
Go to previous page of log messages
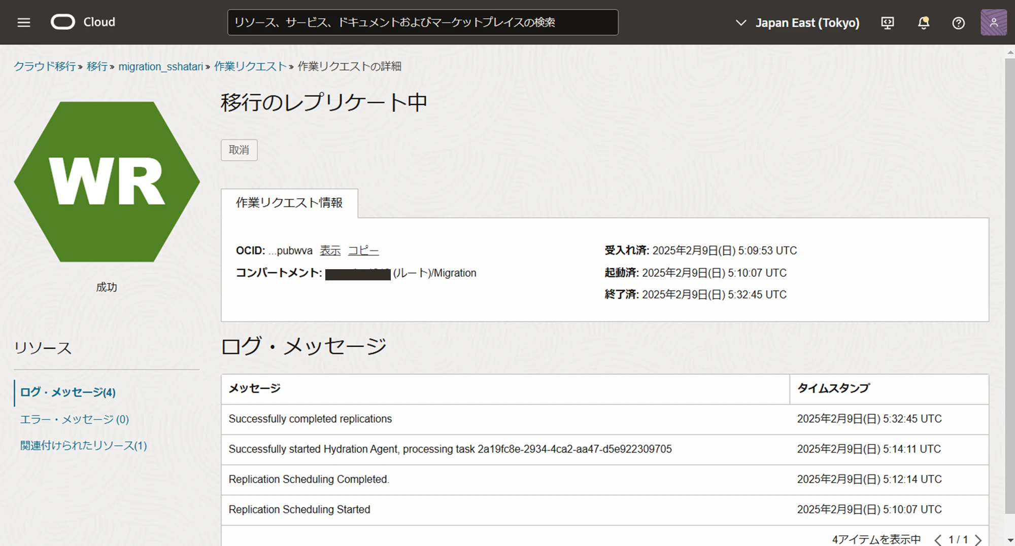[x=938, y=540]
